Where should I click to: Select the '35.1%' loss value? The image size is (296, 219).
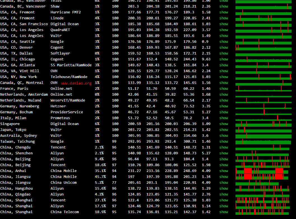pyautogui.click(x=100, y=171)
